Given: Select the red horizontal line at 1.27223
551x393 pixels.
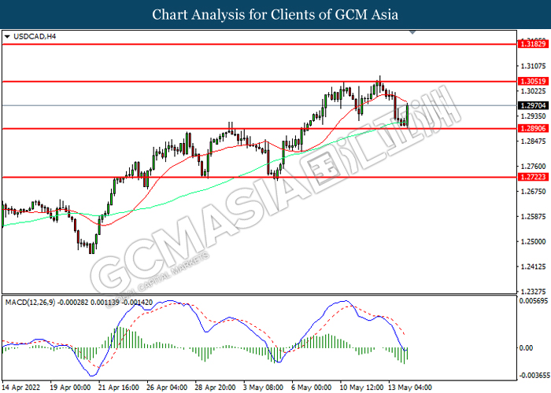Looking at the screenshot, I should click(259, 177).
